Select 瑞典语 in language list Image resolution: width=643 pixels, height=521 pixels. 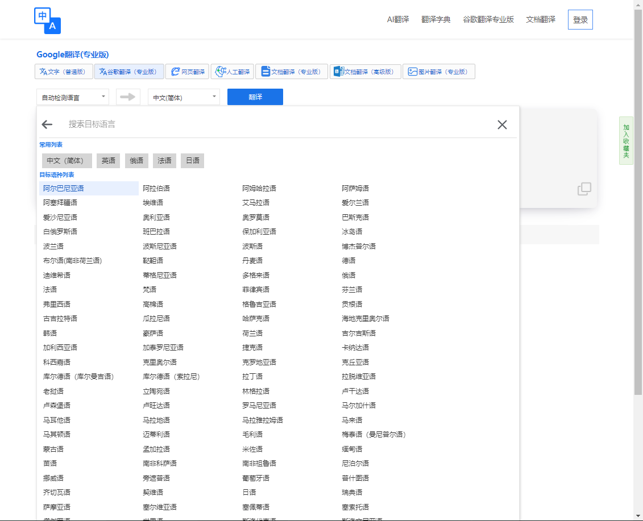click(x=352, y=492)
